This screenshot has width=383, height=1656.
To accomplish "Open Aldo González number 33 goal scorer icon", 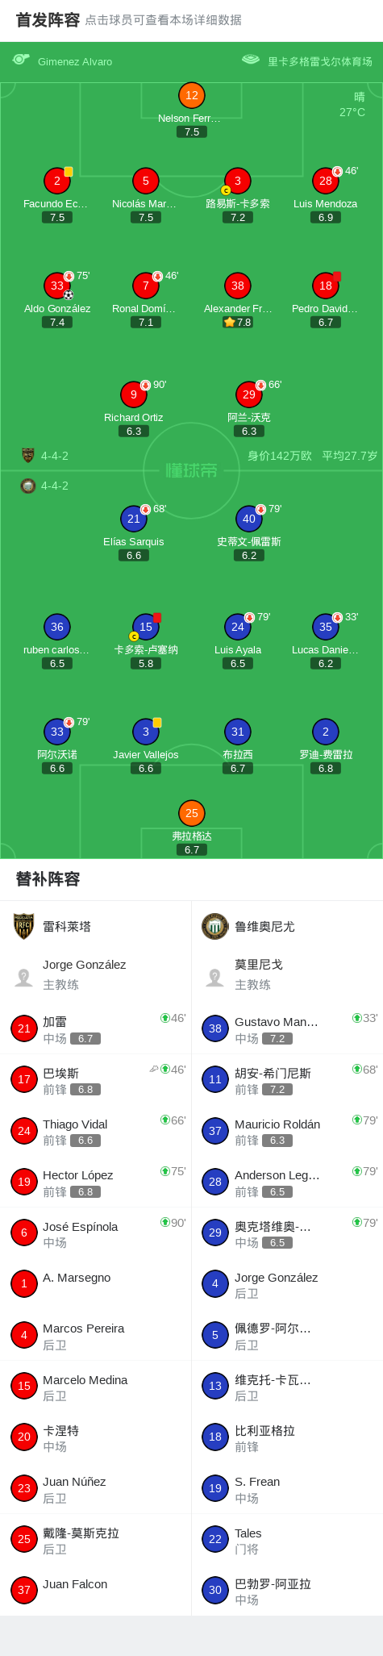I will coord(57,286).
